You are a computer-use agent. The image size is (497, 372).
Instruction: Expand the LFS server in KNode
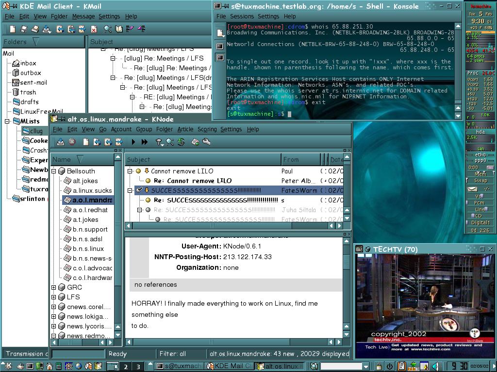[x=53, y=297]
